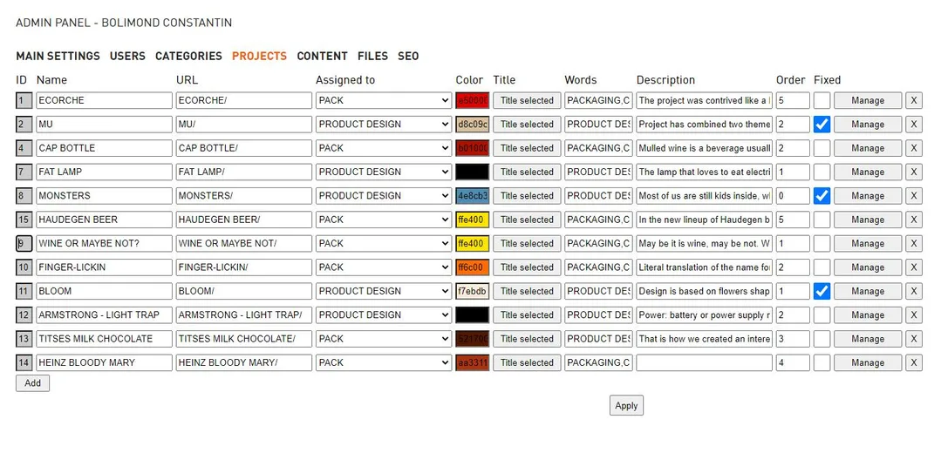The height and width of the screenshot is (453, 941).
Task: Switch to the FILES tab
Action: tap(372, 57)
